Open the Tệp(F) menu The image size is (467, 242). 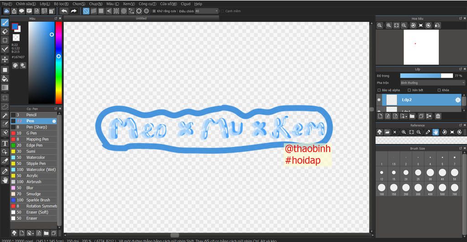tap(7, 4)
